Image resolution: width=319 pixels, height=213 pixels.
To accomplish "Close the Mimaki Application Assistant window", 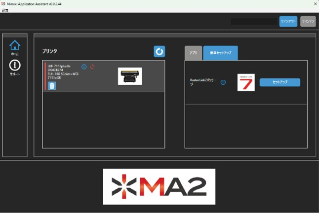I will (x=314, y=3).
